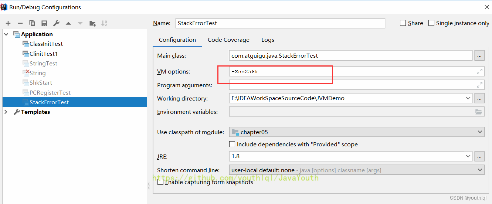Open environment variables folder icon

point(479,112)
